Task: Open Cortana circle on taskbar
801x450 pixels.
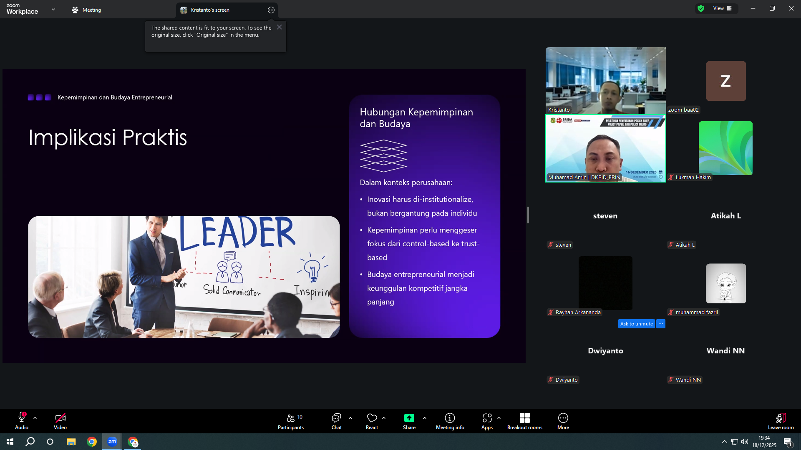Action: click(50, 442)
